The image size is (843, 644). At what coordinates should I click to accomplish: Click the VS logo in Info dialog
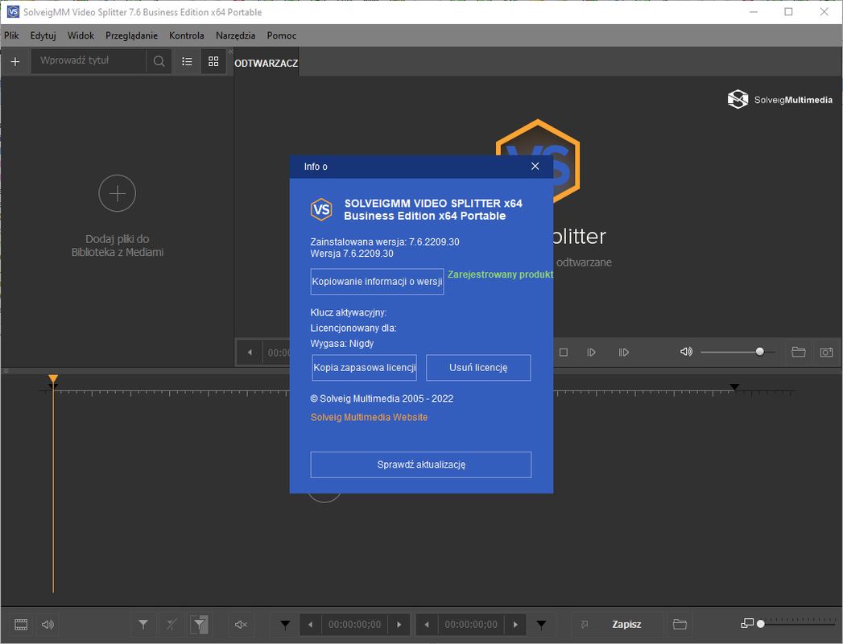(x=321, y=209)
